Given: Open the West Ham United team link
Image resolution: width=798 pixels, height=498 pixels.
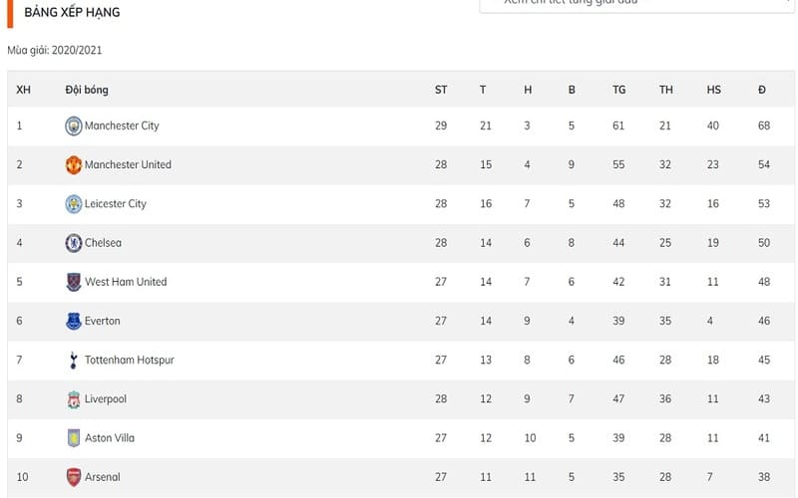Looking at the screenshot, I should (126, 282).
